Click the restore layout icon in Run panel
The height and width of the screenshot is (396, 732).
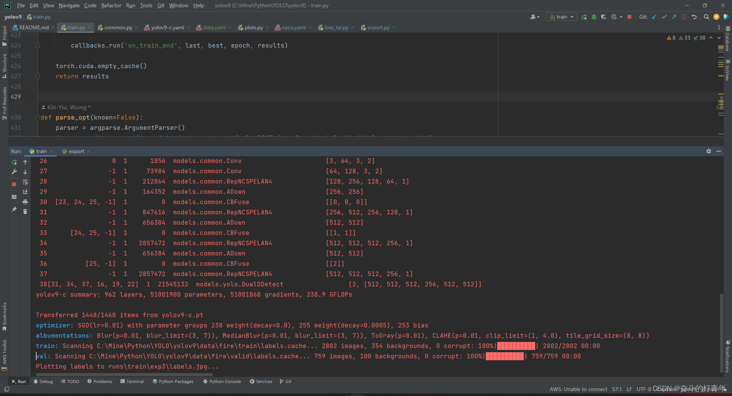pos(14,197)
